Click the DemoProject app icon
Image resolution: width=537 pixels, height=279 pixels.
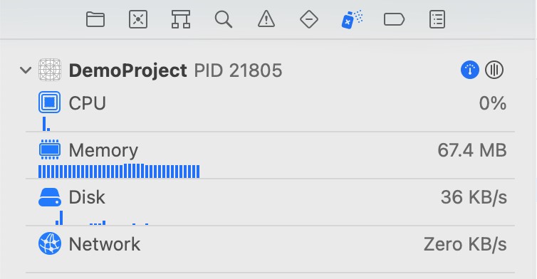(50, 70)
